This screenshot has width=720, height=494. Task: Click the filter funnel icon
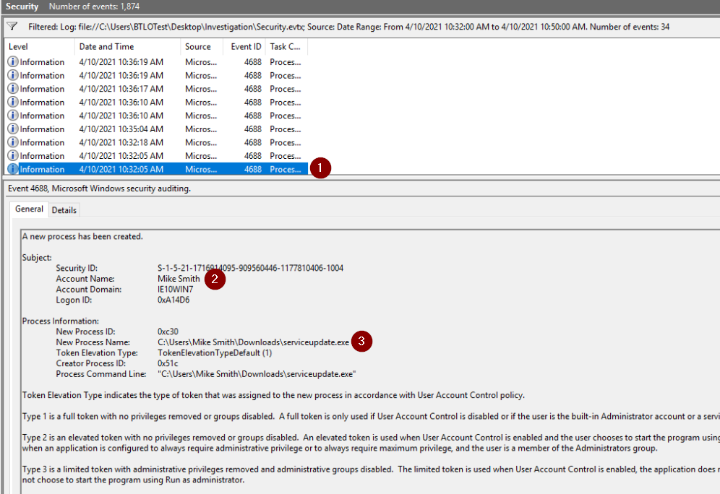click(x=12, y=26)
